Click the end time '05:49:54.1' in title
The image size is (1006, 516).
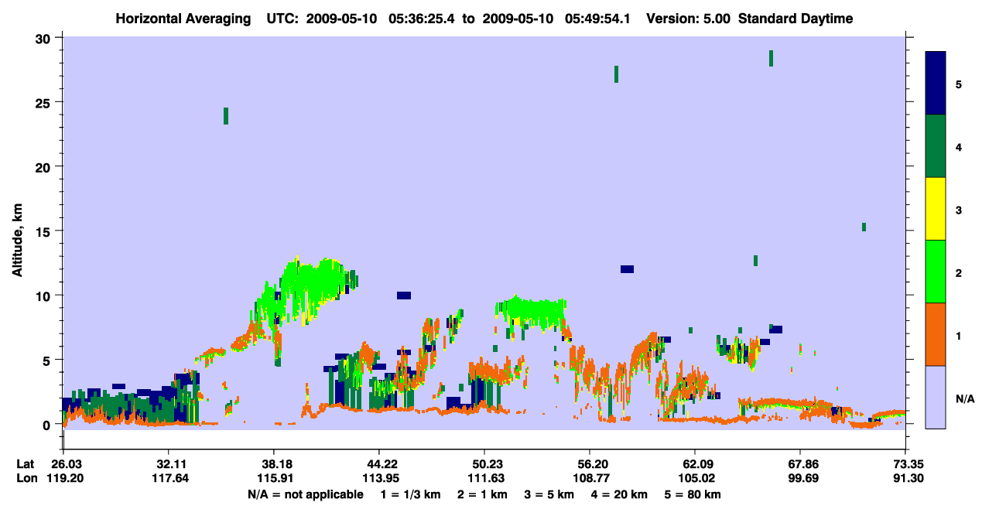point(597,19)
